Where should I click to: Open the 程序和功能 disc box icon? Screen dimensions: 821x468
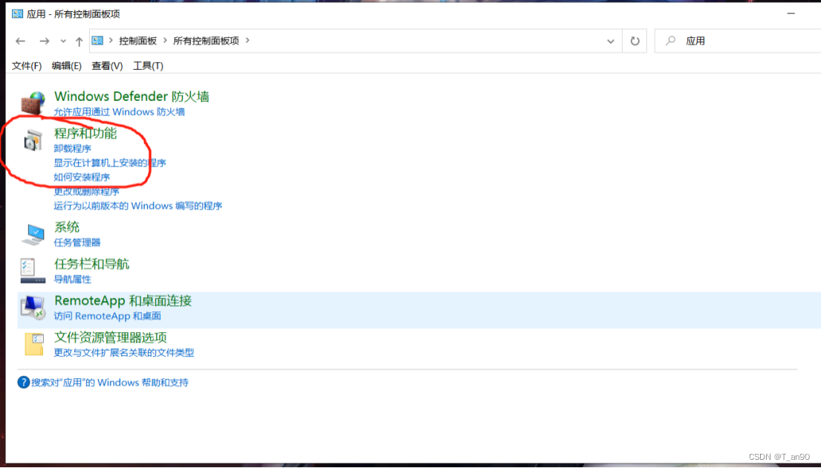coord(33,140)
